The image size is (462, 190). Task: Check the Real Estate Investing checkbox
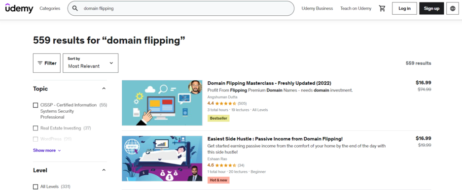[36, 128]
